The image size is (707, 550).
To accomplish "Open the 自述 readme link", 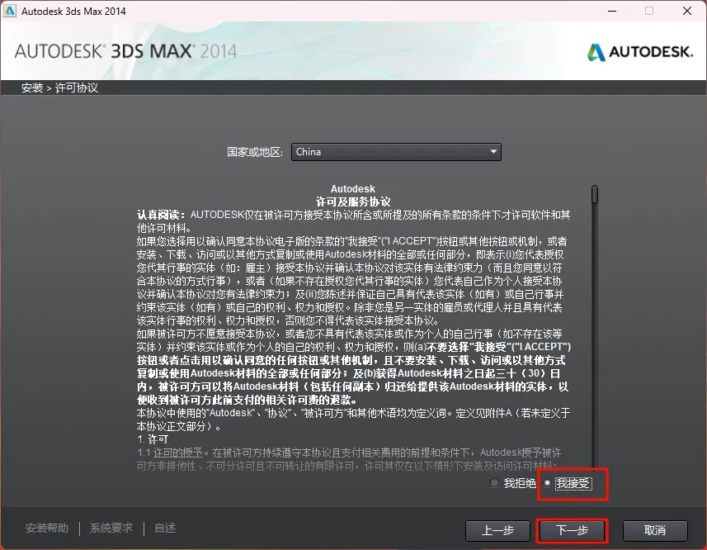I will pos(165,529).
